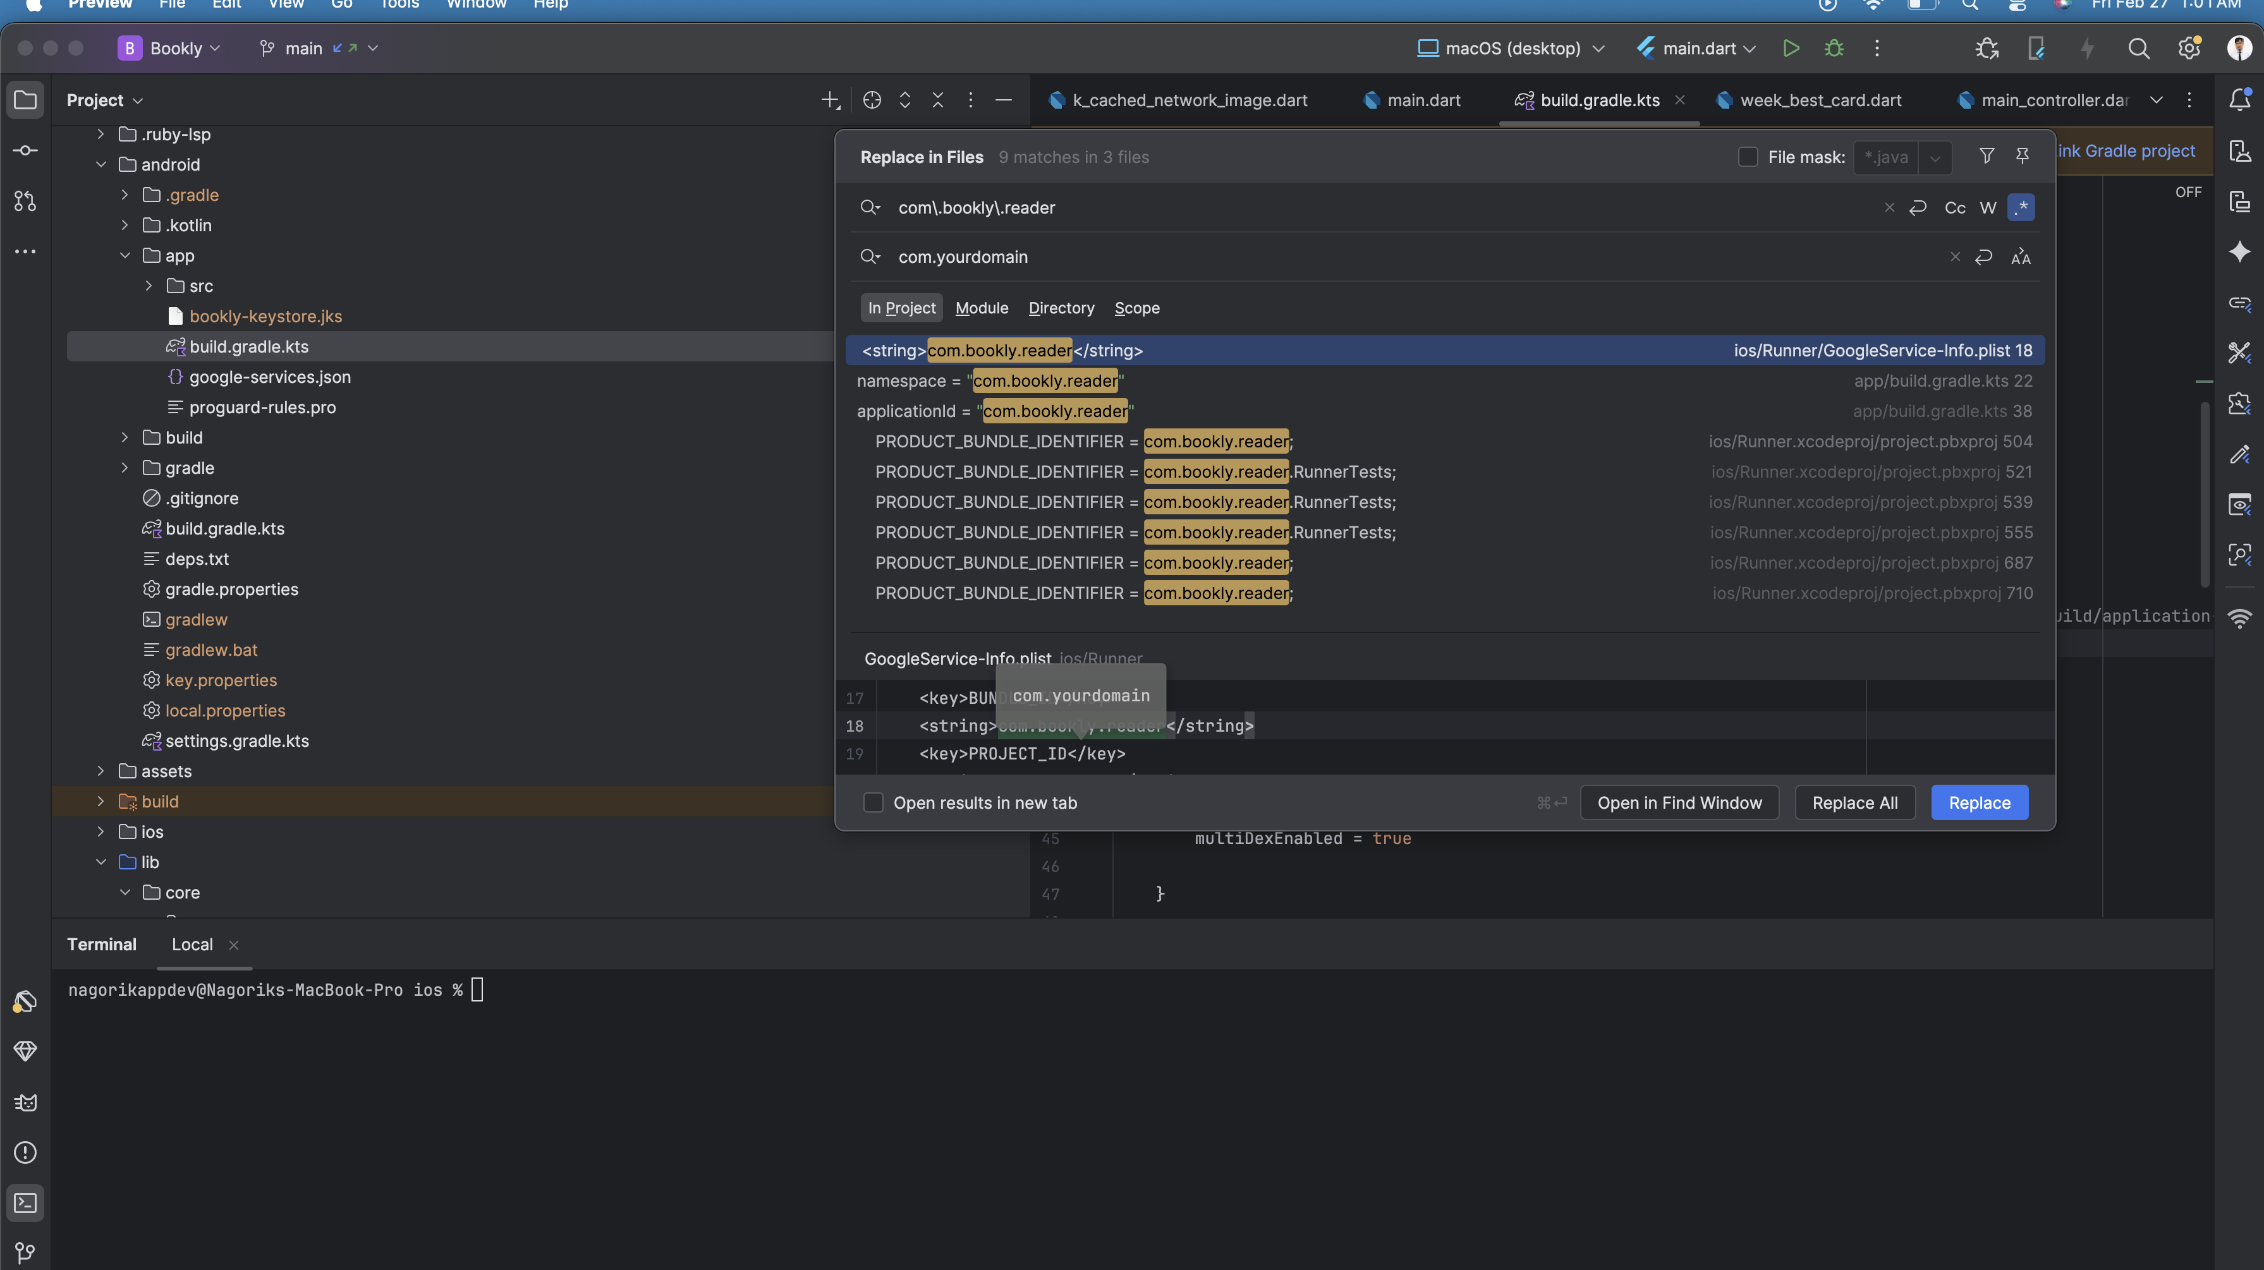Open the filter icon in Replace in Files
2264x1270 pixels.
pos(1987,157)
